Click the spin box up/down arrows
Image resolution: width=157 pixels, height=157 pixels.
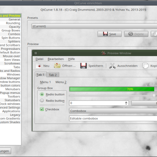coord(126,103)
